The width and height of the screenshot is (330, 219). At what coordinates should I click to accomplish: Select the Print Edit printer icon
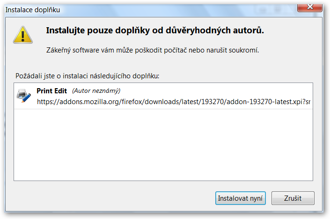pyautogui.click(x=24, y=96)
